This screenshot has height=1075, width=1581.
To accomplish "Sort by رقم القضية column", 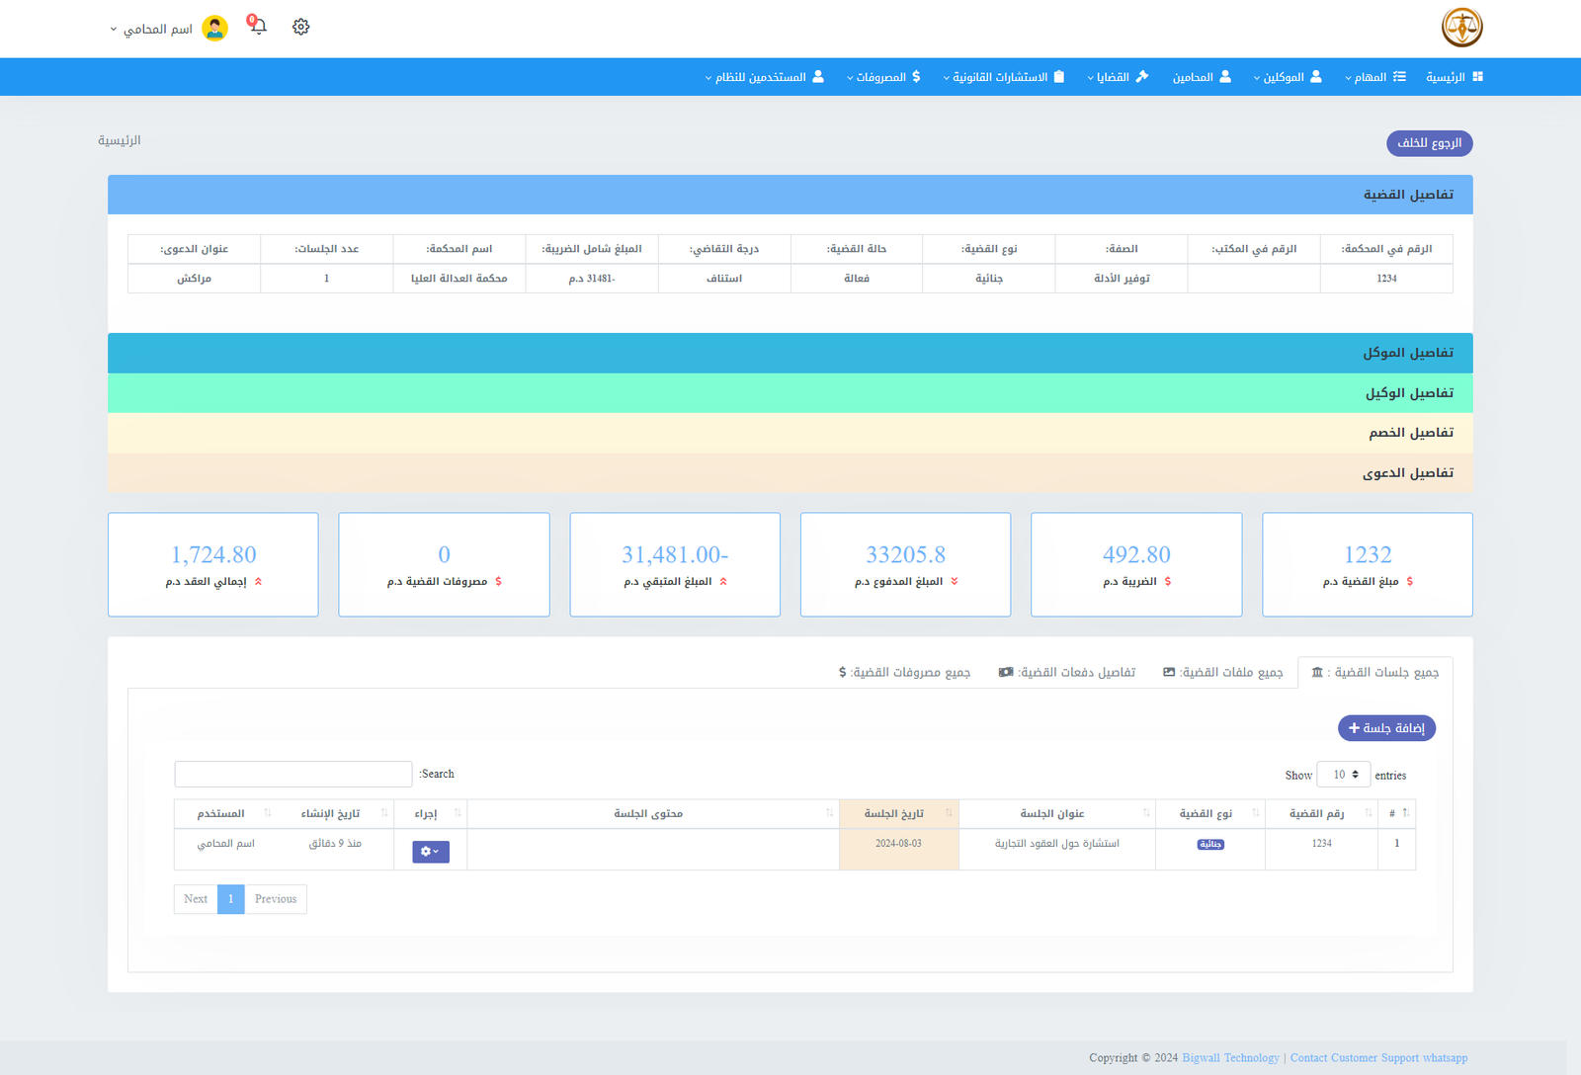I will [x=1322, y=813].
